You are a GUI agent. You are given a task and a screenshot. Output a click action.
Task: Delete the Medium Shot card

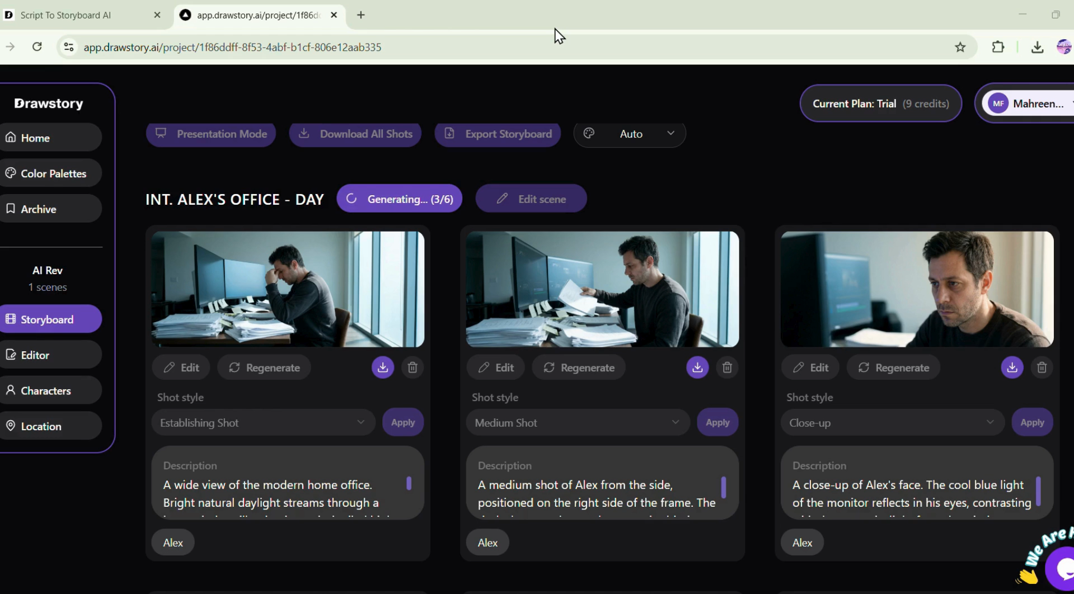(727, 367)
